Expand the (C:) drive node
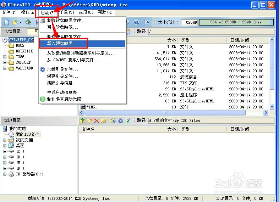This screenshot has height=202, width=279. point(5,151)
